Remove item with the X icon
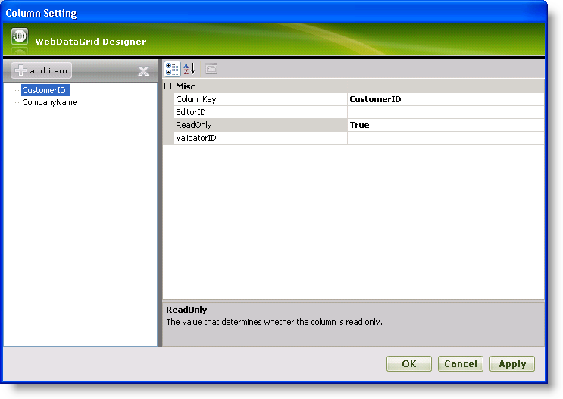Viewport: 563px width, 399px height. coord(144,71)
